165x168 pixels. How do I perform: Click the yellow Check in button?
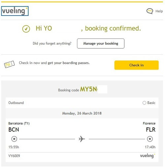[137, 65]
